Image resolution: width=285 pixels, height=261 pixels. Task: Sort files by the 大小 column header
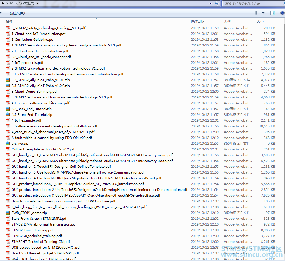point(260,21)
